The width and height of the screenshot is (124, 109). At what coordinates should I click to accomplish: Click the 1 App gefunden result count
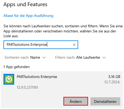(17, 67)
